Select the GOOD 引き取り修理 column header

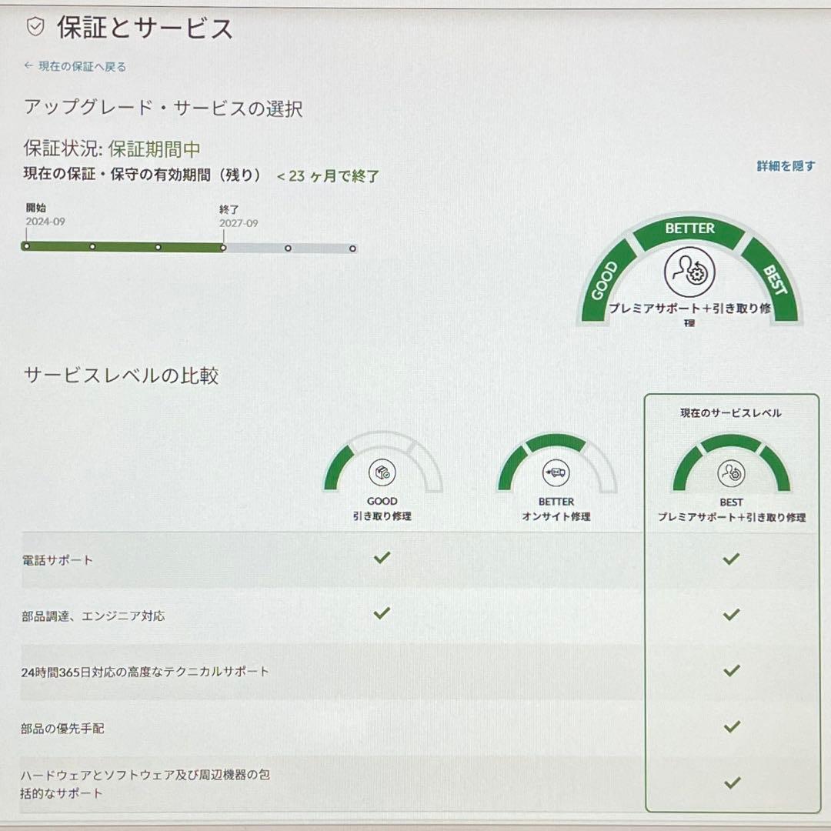click(x=382, y=509)
